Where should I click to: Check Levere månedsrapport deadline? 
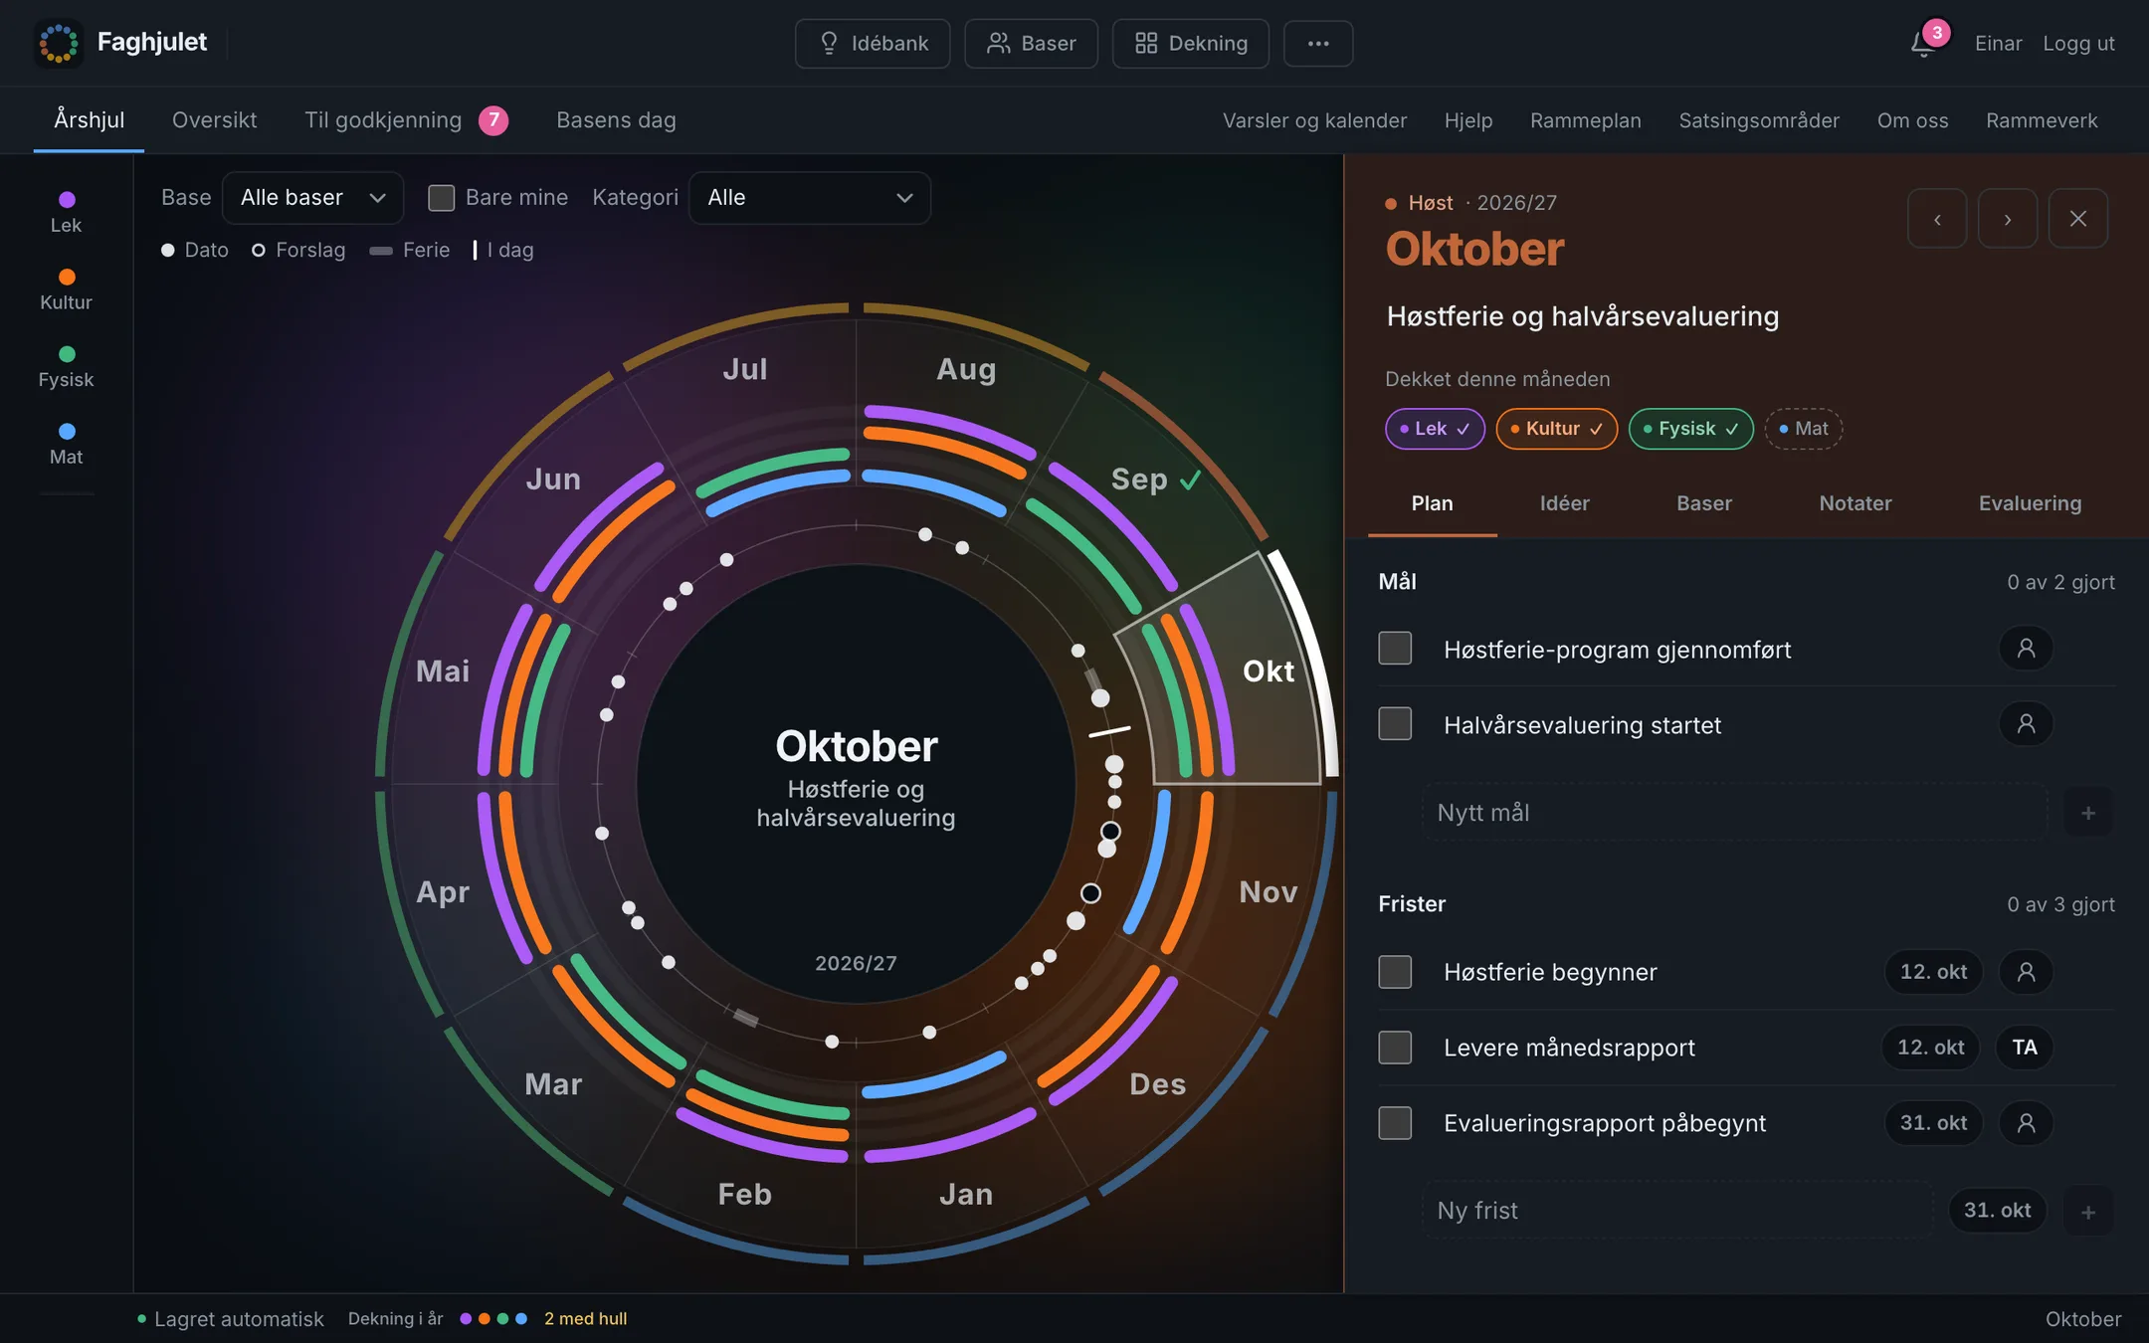pos(1395,1047)
